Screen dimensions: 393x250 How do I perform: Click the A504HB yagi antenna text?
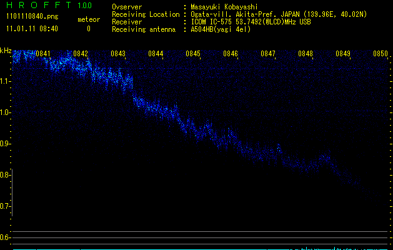[x=221, y=29]
